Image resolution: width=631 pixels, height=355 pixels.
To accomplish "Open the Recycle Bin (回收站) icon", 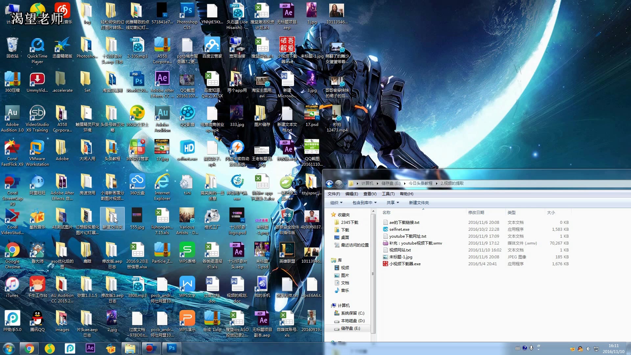I will pos(12,48).
